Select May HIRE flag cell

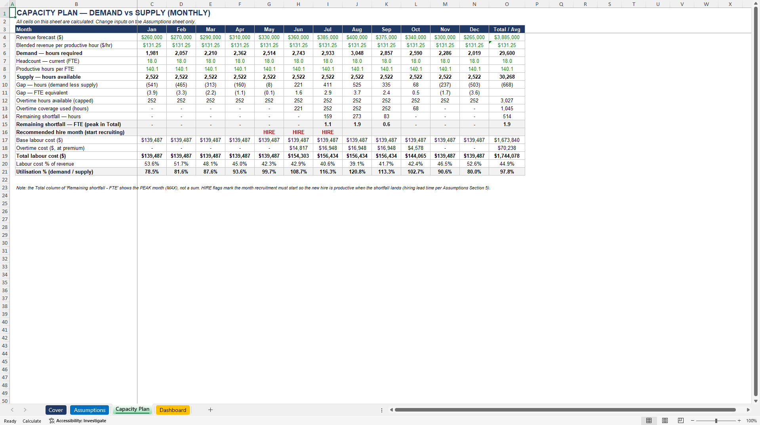269,132
